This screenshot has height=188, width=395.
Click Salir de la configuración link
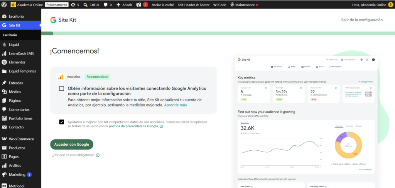click(x=362, y=20)
